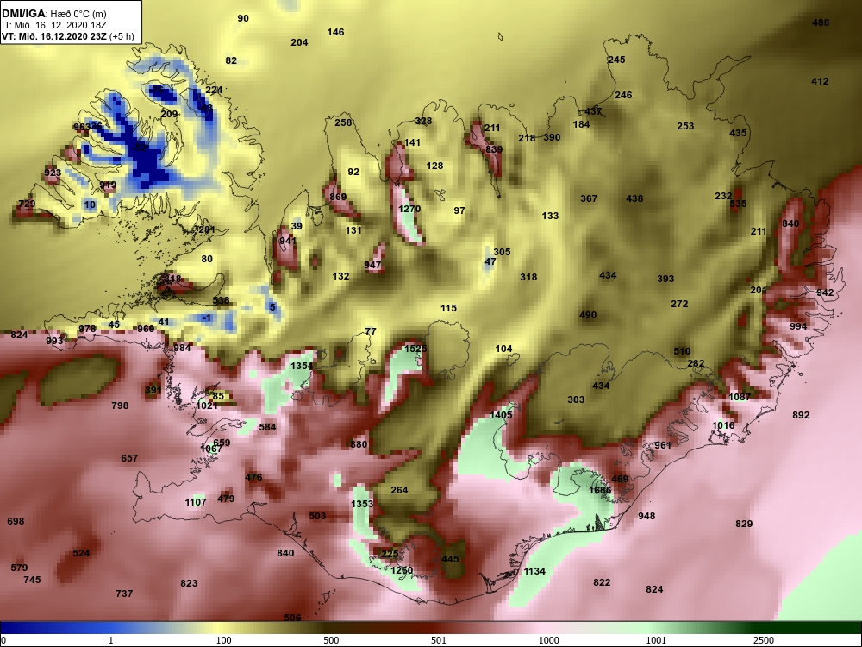Click the map value 1525
This screenshot has height=647, width=862.
point(415,349)
